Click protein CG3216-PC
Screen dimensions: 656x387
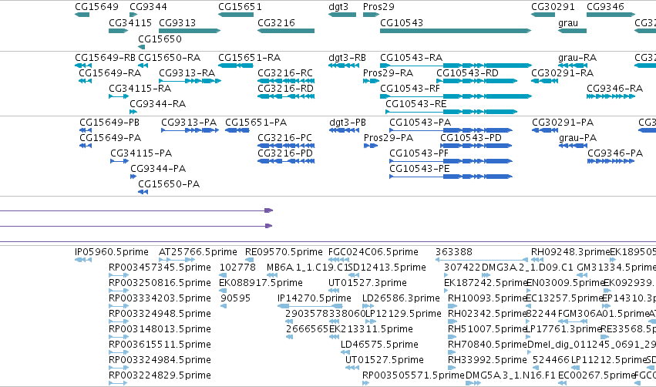286,146
